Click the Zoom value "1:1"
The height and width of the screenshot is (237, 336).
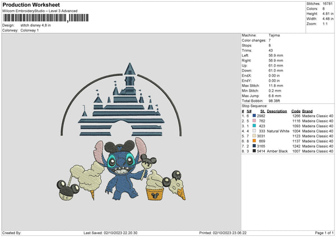click(325, 23)
